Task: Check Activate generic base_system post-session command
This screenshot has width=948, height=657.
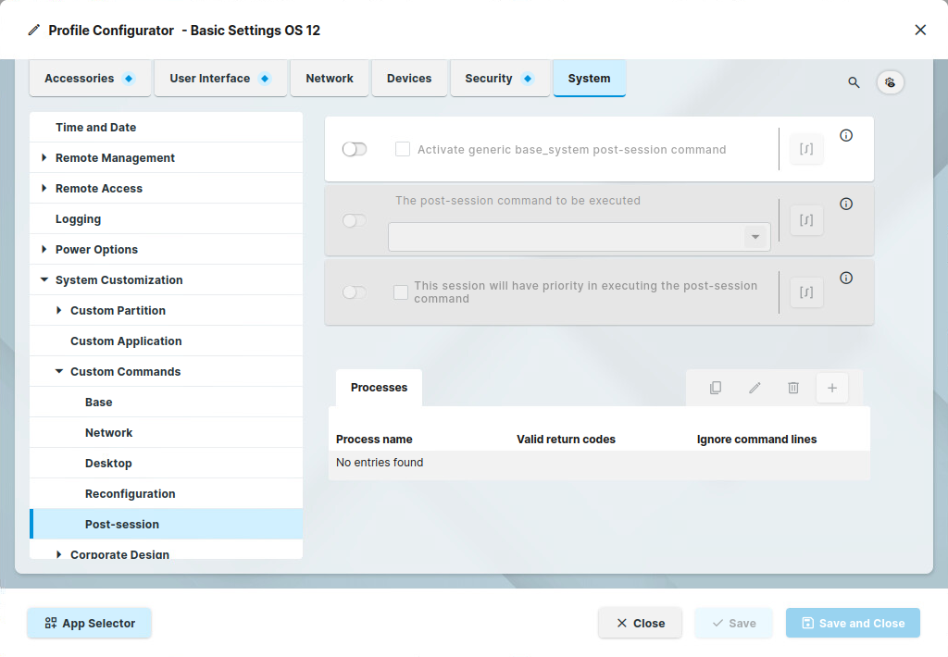Action: [403, 149]
